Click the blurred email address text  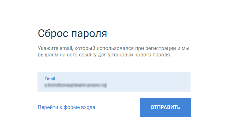pyautogui.click(x=75, y=85)
